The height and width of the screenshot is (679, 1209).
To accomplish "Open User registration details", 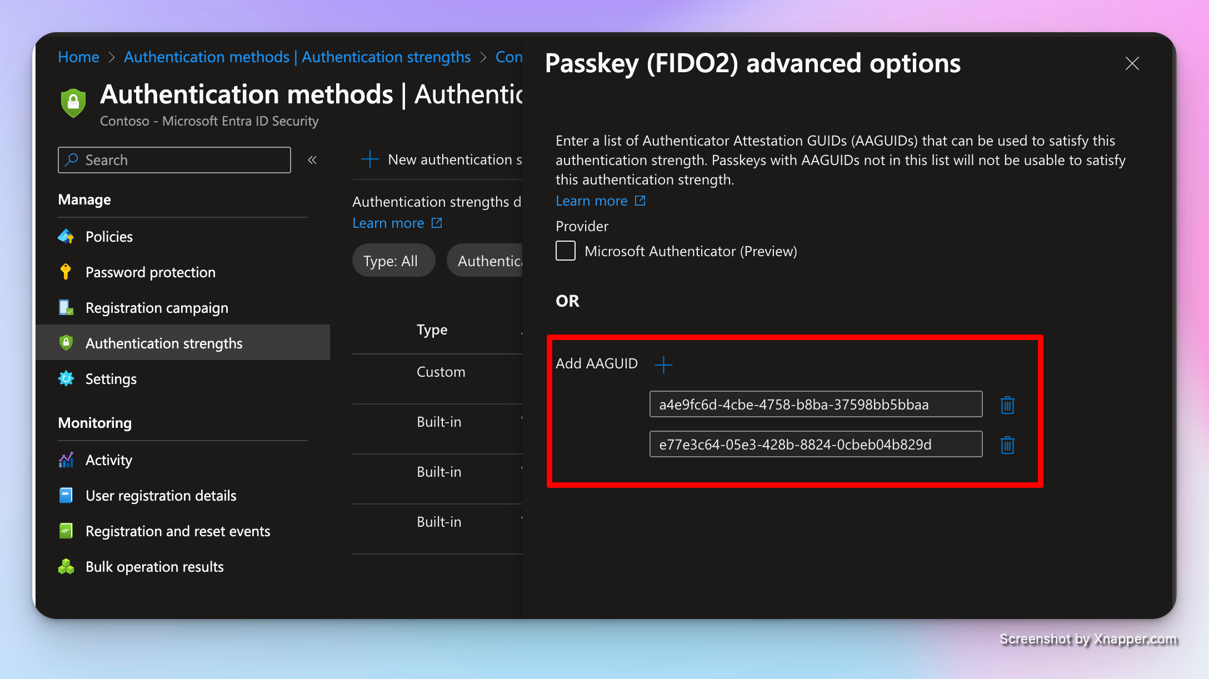I will pos(161,496).
